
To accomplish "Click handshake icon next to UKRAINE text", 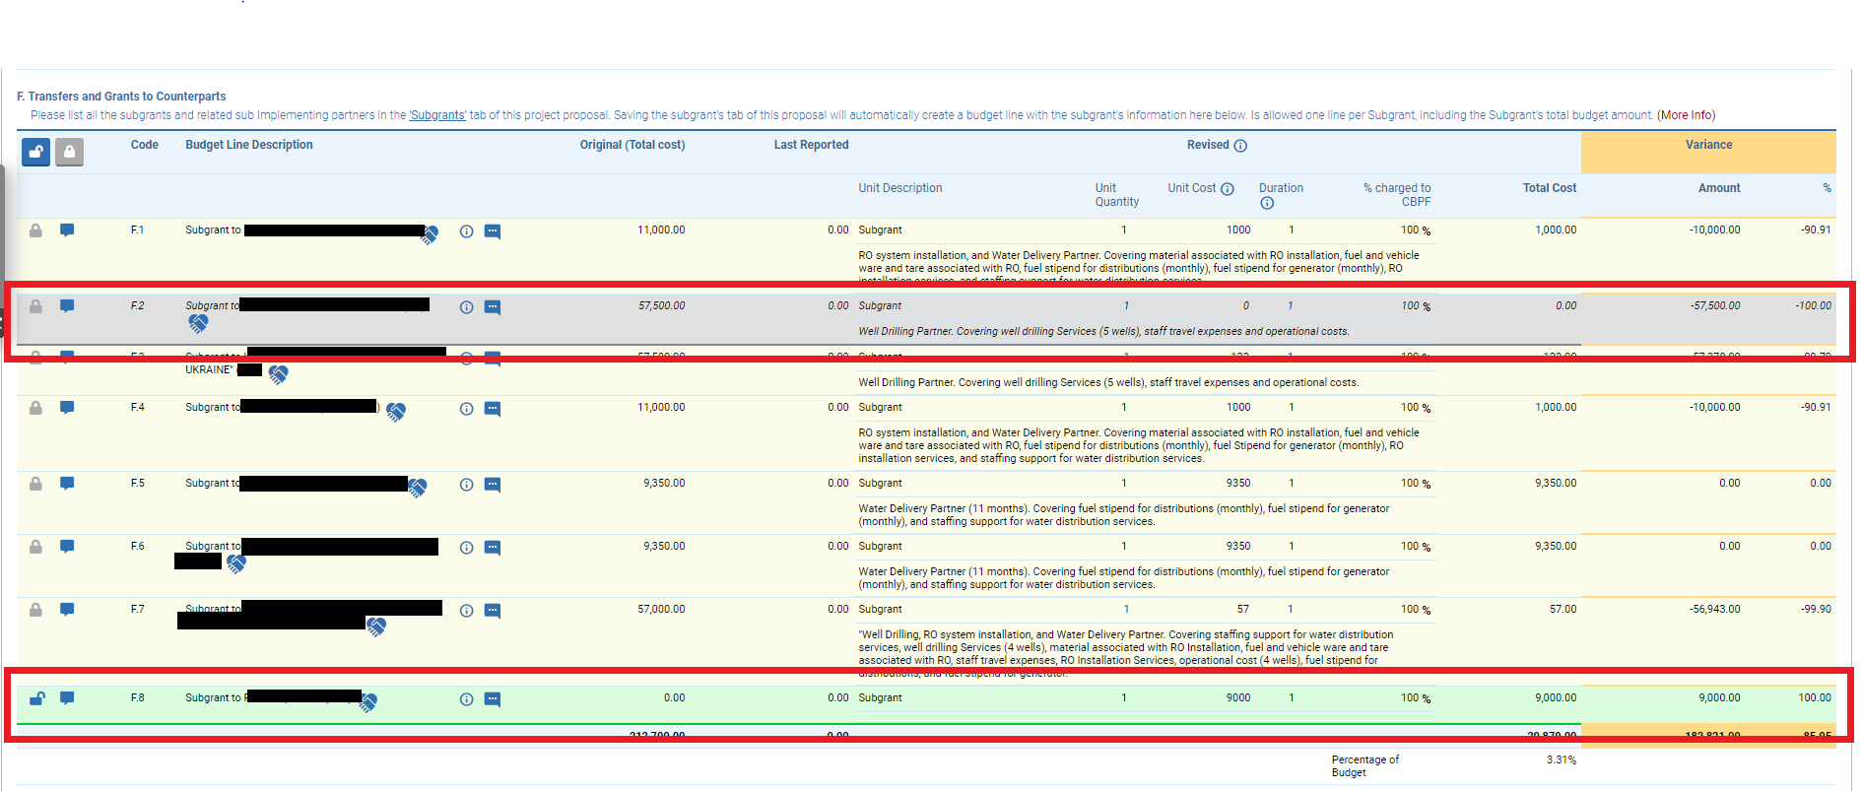I will (279, 374).
